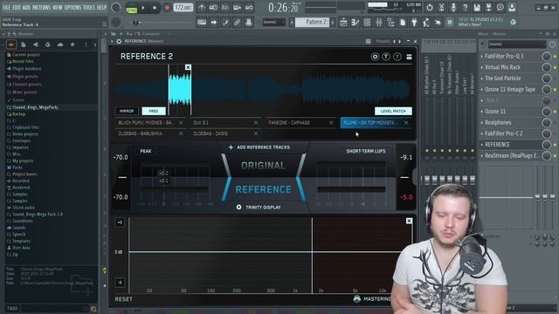Open the REFERENCE plugin options arrow menu

(113, 41)
